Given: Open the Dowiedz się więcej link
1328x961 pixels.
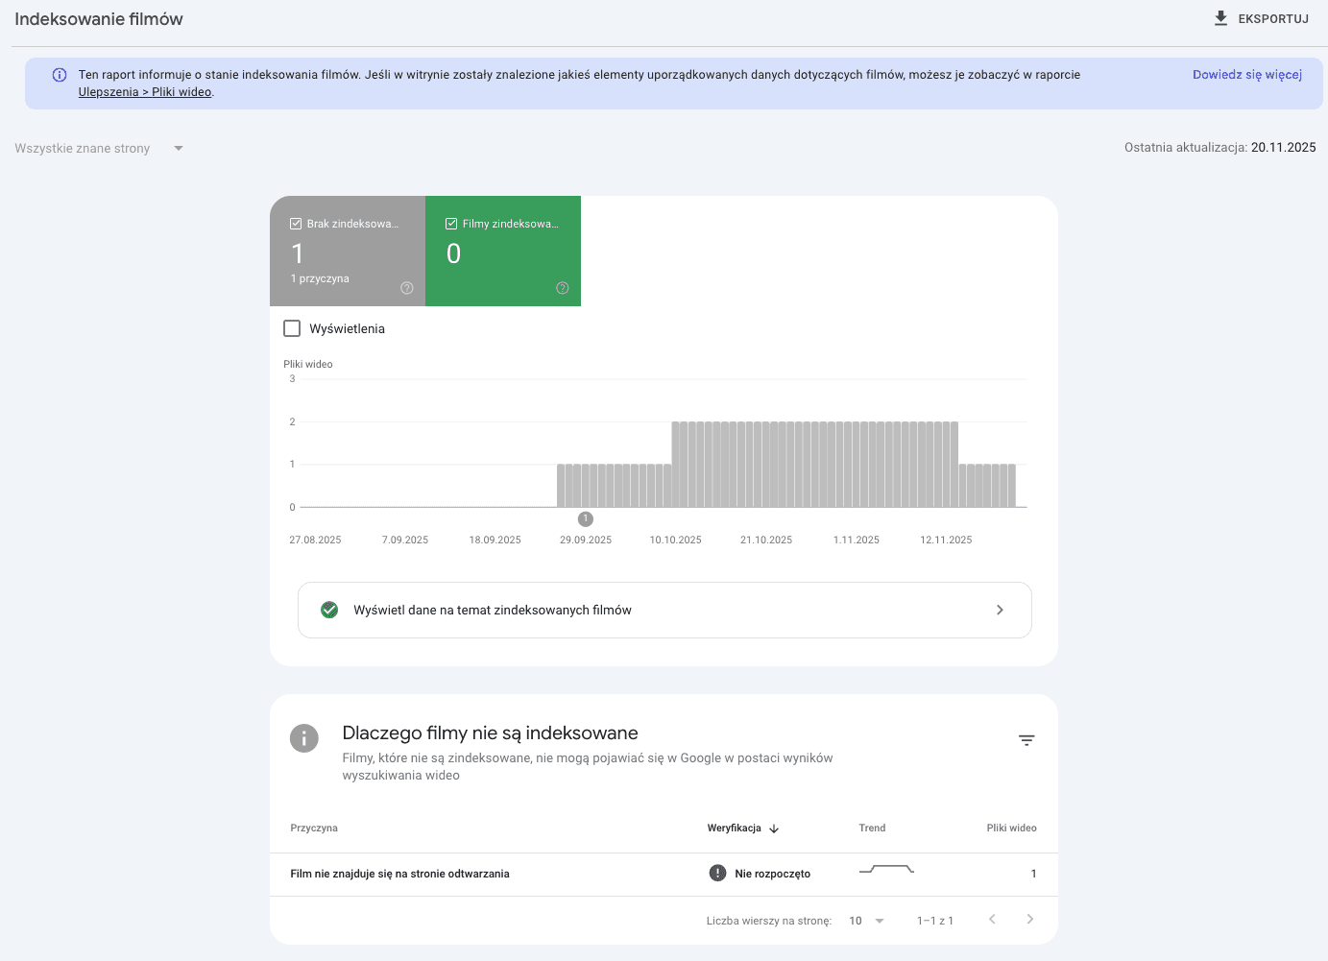Looking at the screenshot, I should click(x=1247, y=75).
